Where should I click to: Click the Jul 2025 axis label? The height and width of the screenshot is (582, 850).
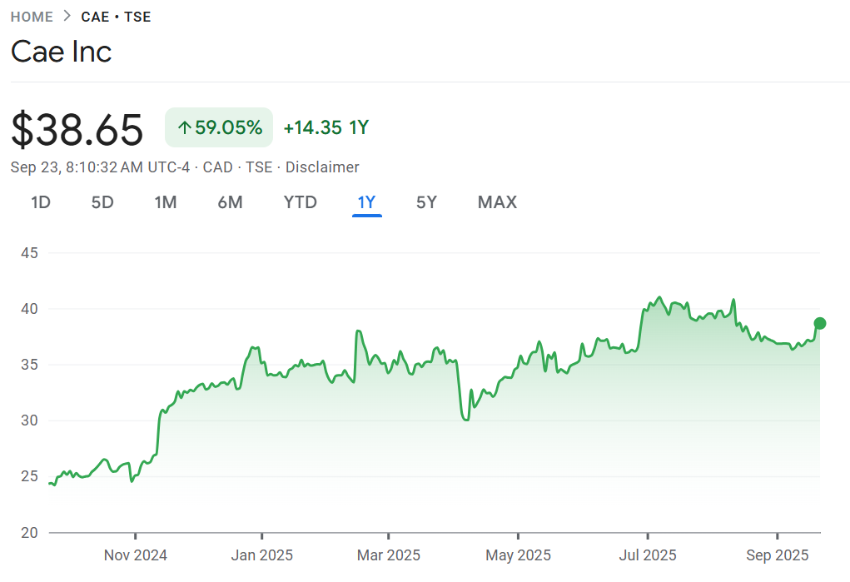tap(647, 555)
